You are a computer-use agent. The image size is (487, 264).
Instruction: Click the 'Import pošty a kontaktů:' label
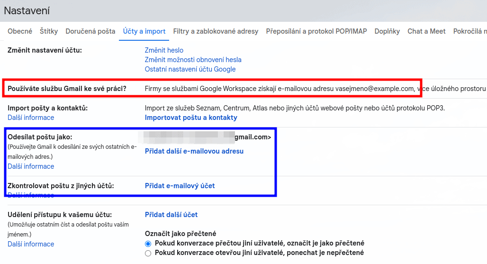(47, 108)
